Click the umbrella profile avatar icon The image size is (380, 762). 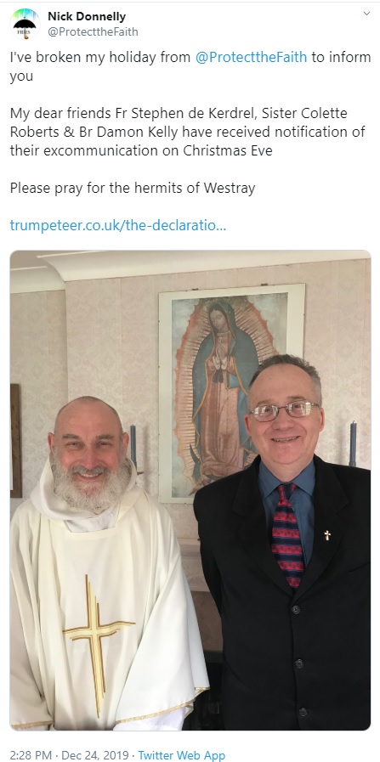coord(25,23)
